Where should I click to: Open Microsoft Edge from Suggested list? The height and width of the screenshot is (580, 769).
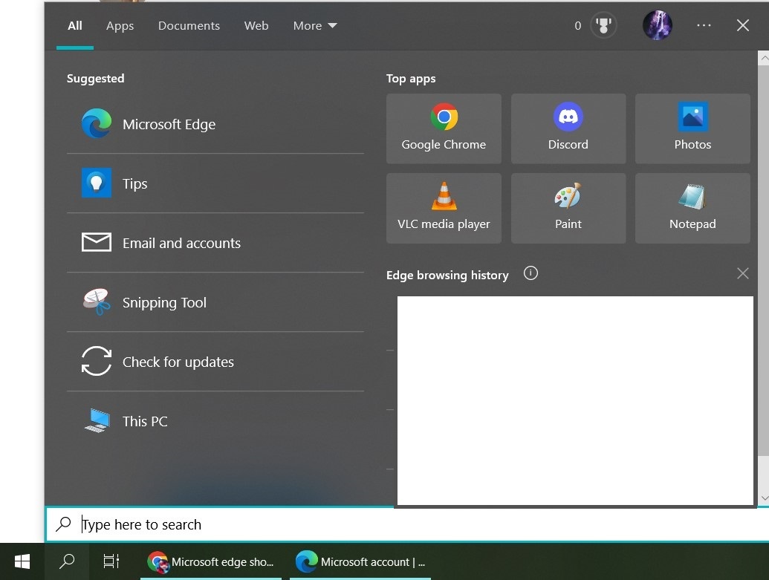[215, 124]
